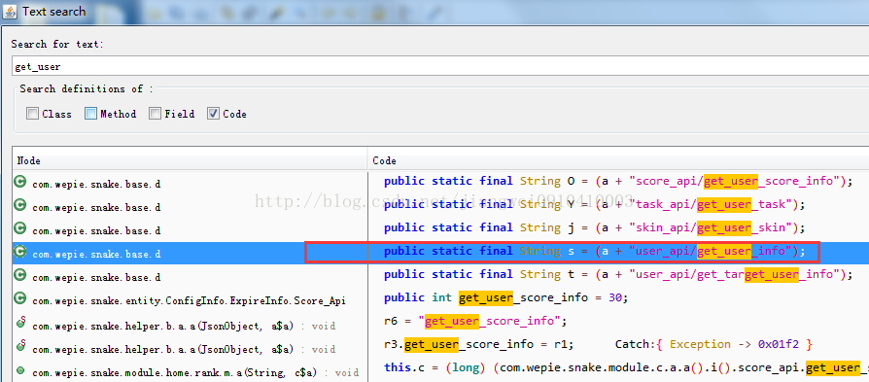Image resolution: width=869 pixels, height=382 pixels.
Task: Select code line starting with this.c = (long)
Action: (626, 368)
